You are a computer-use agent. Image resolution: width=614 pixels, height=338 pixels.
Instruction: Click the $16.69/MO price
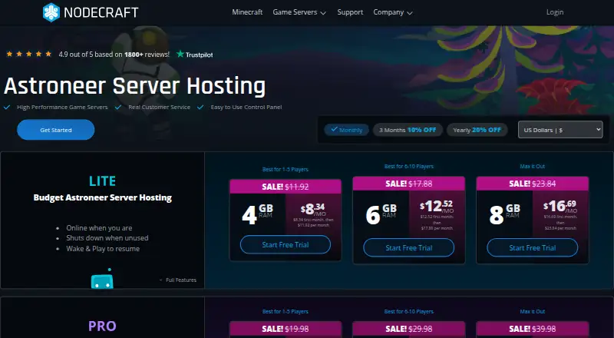(x=560, y=206)
